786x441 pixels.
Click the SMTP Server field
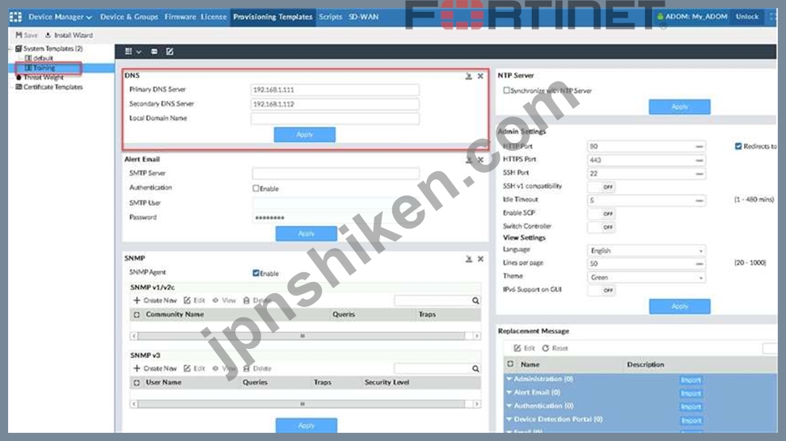coord(336,173)
